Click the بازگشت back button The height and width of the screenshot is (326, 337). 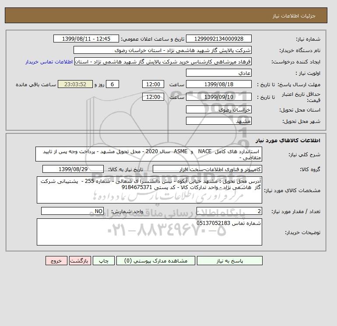[x=80, y=261]
